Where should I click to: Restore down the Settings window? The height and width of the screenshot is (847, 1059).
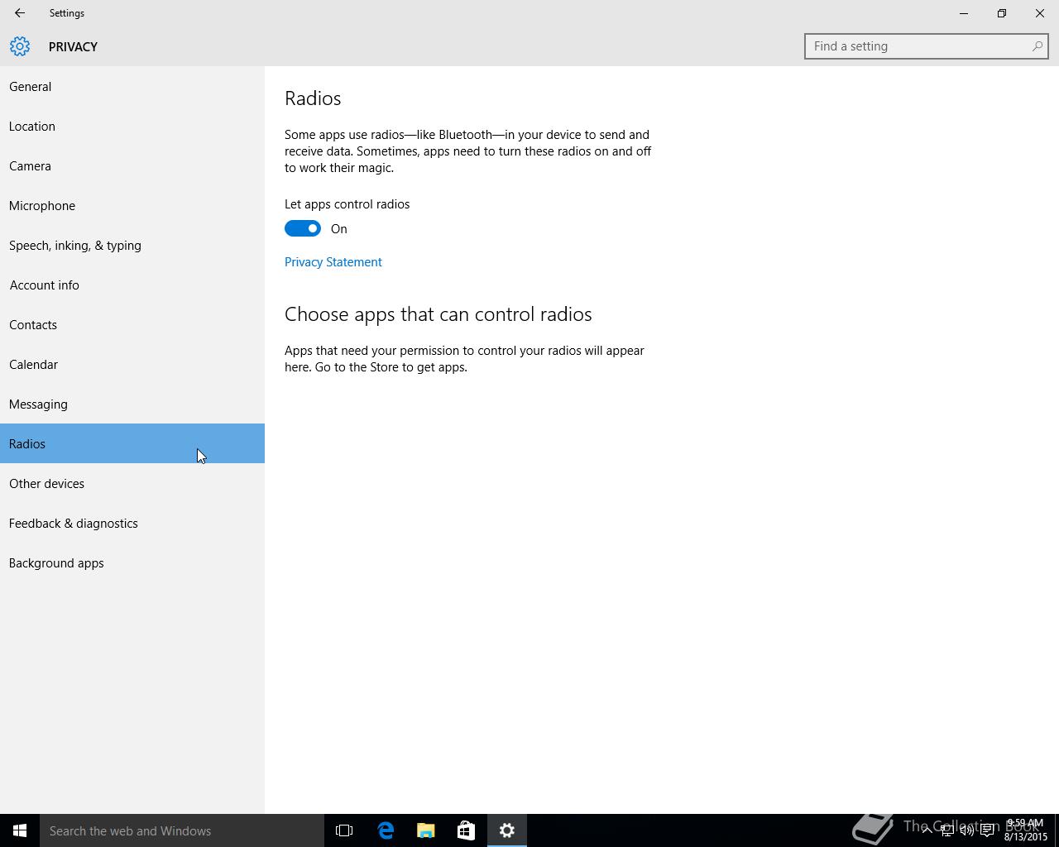coord(1002,13)
